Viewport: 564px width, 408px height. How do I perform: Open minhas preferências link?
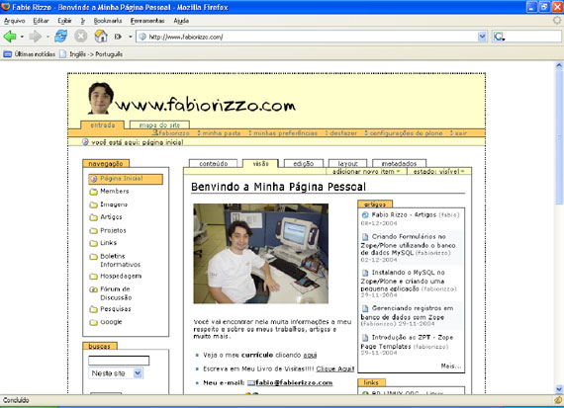tap(283, 133)
